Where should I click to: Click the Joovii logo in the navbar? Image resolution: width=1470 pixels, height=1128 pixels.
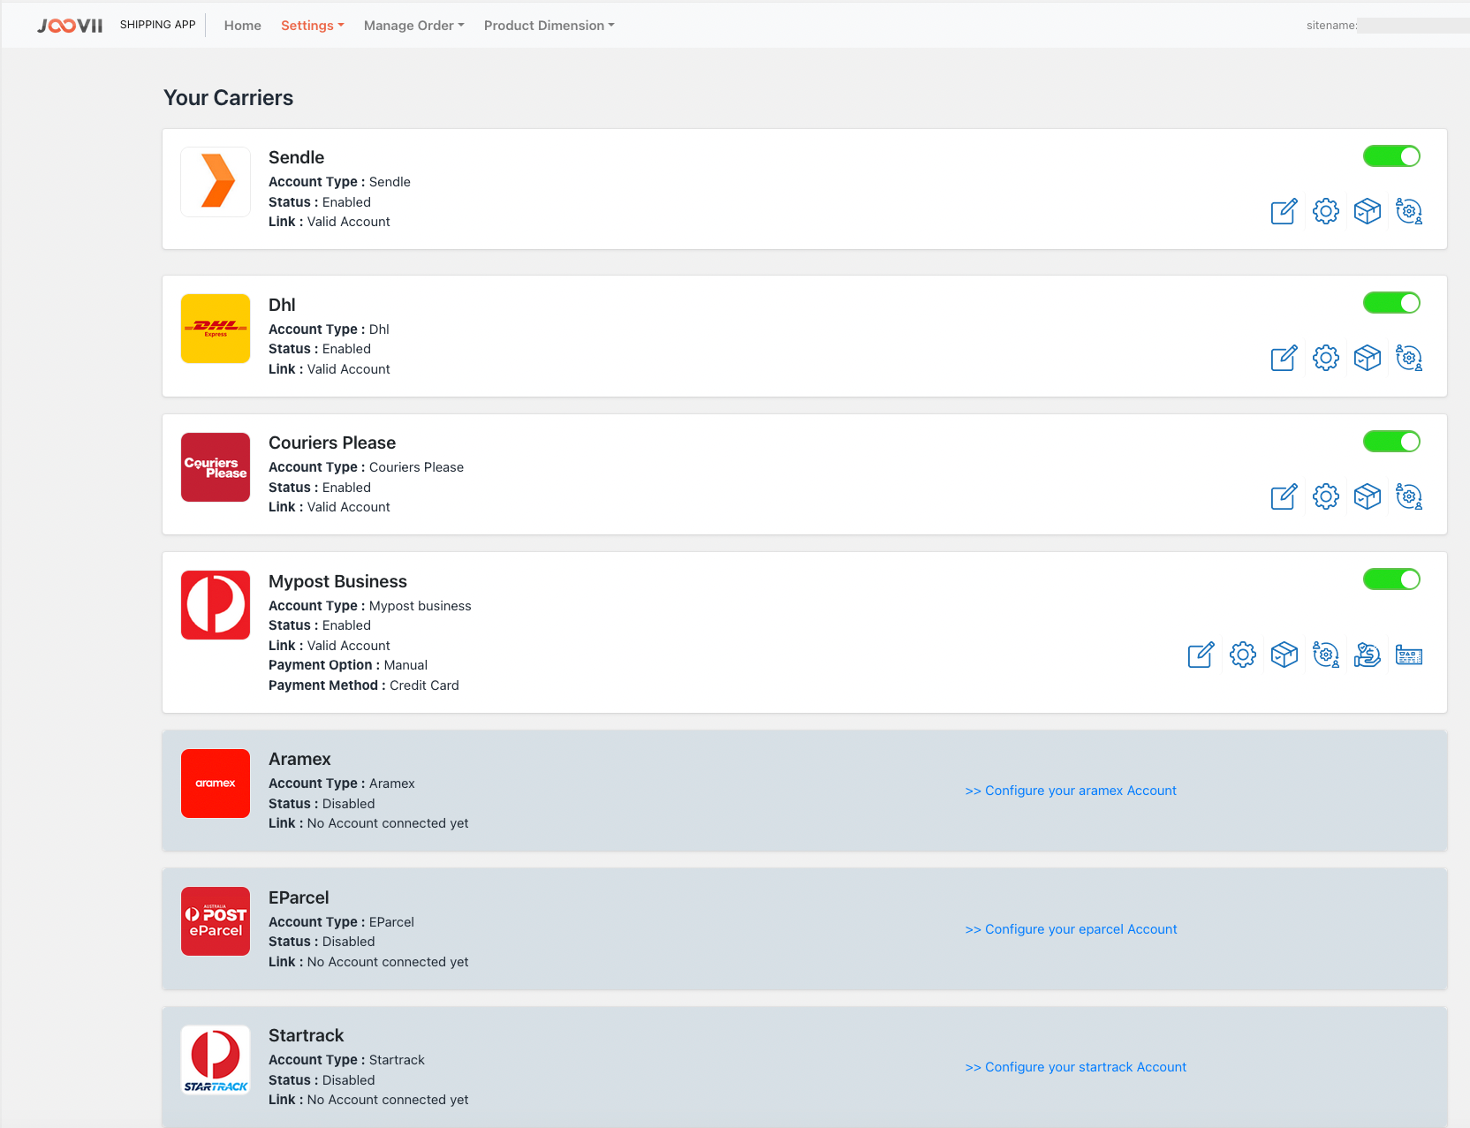(x=70, y=26)
